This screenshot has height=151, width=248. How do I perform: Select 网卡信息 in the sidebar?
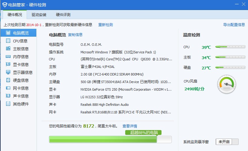click(x=18, y=88)
